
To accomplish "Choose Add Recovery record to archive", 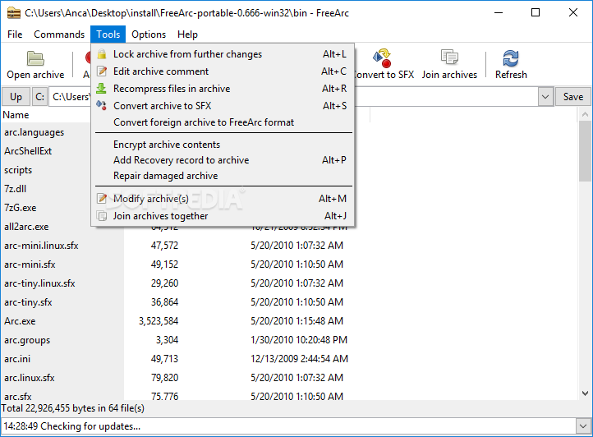I will coord(223,160).
